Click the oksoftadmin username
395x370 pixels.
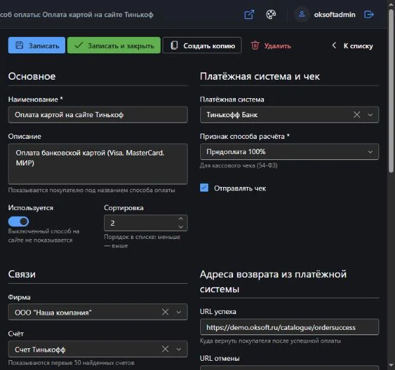[334, 14]
